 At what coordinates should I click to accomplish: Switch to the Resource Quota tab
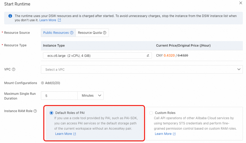tap(90, 33)
